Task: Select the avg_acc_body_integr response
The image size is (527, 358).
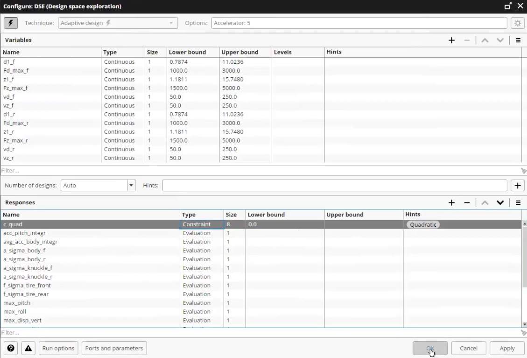Action: (x=30, y=242)
